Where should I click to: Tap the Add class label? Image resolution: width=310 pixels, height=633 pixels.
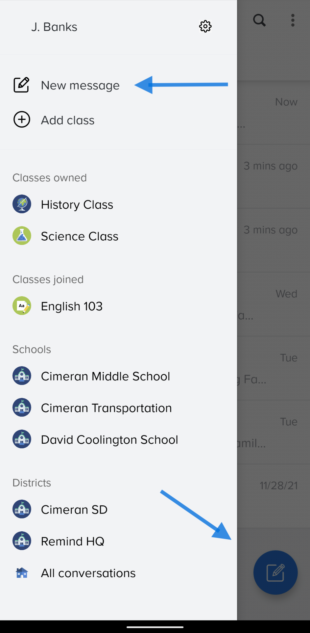coord(68,120)
